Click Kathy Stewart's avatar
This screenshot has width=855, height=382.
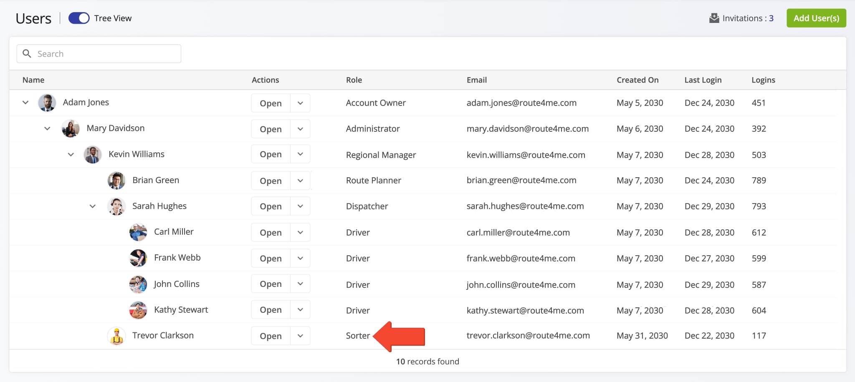click(x=138, y=310)
